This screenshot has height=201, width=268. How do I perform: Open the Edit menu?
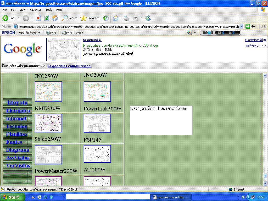pyautogui.click(x=13, y=10)
